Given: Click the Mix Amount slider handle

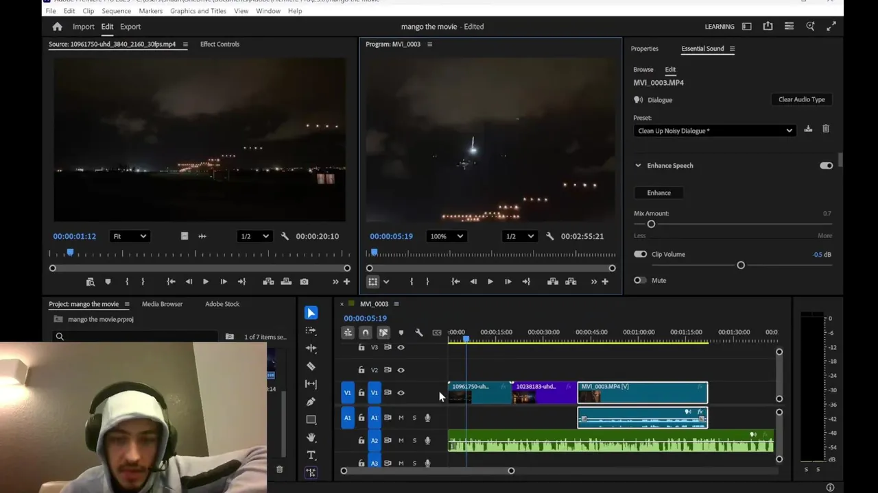Looking at the screenshot, I should coord(651,224).
